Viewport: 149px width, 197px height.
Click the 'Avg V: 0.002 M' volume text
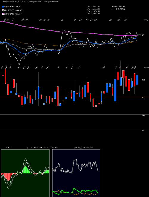[x=118, y=6]
